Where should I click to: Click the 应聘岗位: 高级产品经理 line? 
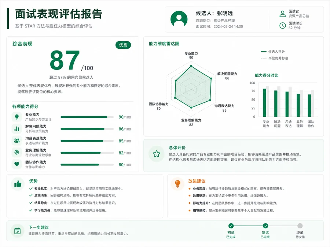point(215,20)
